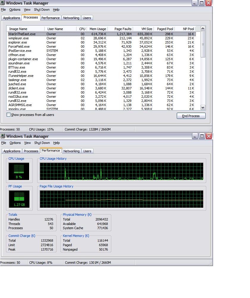Switch to Applications tab in lower window
Image resolution: width=250 pixels, height=298 pixels.
tap(12, 151)
